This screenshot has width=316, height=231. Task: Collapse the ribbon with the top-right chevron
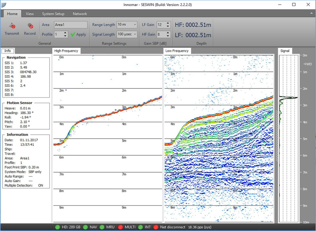(x=312, y=13)
